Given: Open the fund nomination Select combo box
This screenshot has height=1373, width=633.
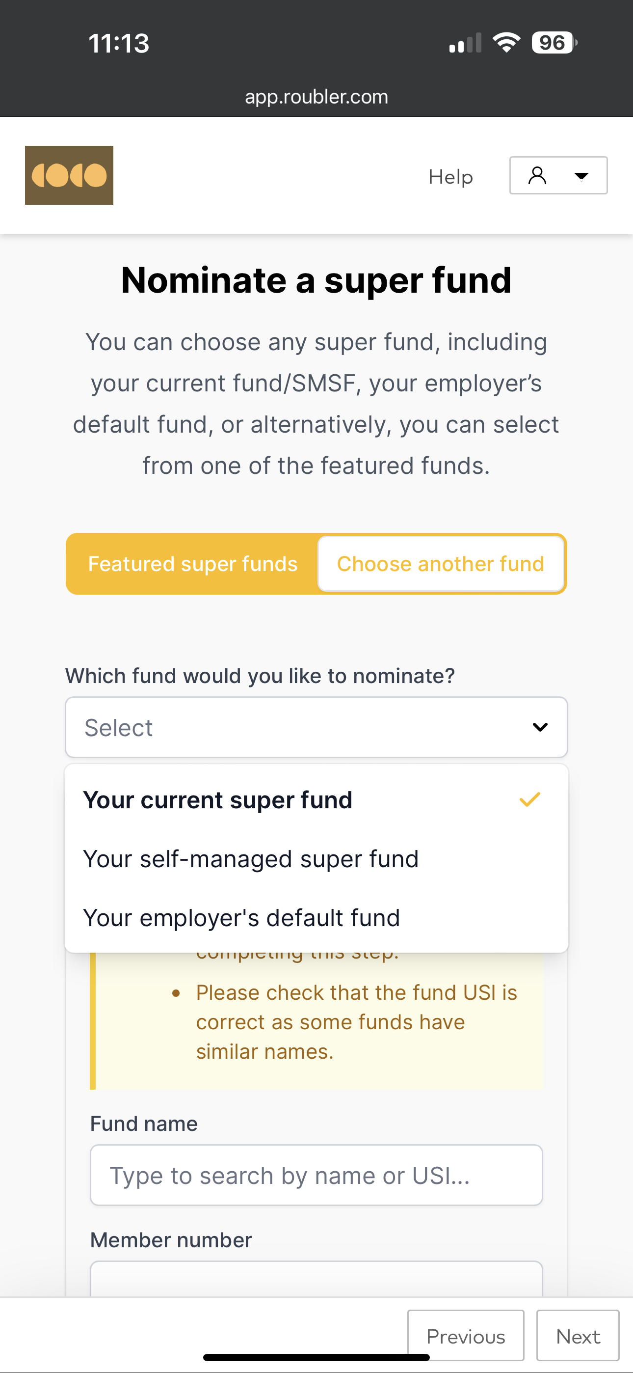Looking at the screenshot, I should coord(316,727).
